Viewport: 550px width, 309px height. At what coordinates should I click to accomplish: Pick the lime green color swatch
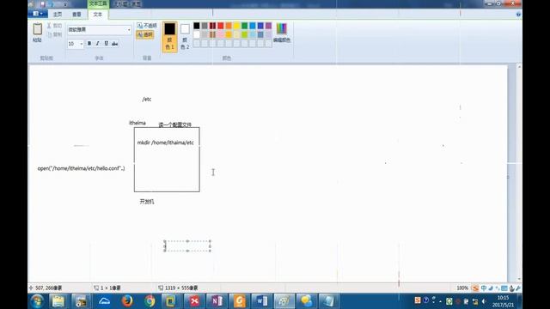click(x=244, y=34)
